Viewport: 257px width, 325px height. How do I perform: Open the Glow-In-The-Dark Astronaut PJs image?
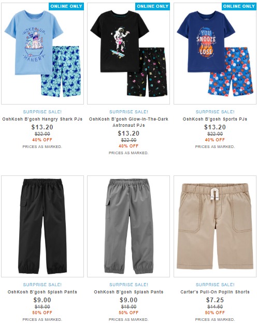point(128,53)
